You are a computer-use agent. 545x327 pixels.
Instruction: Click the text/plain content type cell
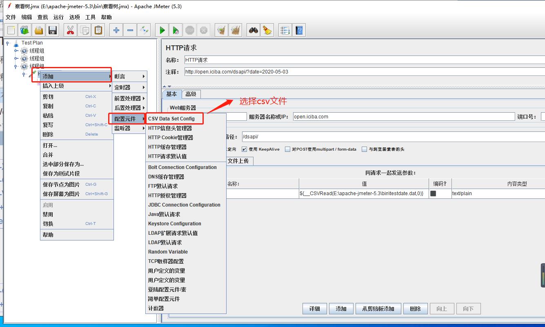tap(498, 194)
